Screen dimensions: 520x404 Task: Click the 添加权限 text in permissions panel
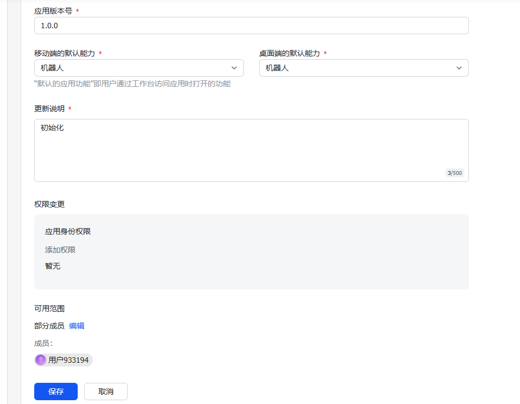point(60,250)
